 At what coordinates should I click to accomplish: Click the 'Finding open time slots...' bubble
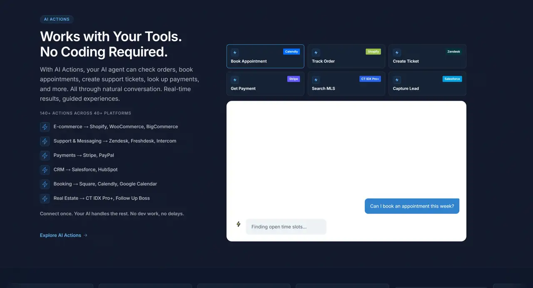click(x=286, y=227)
